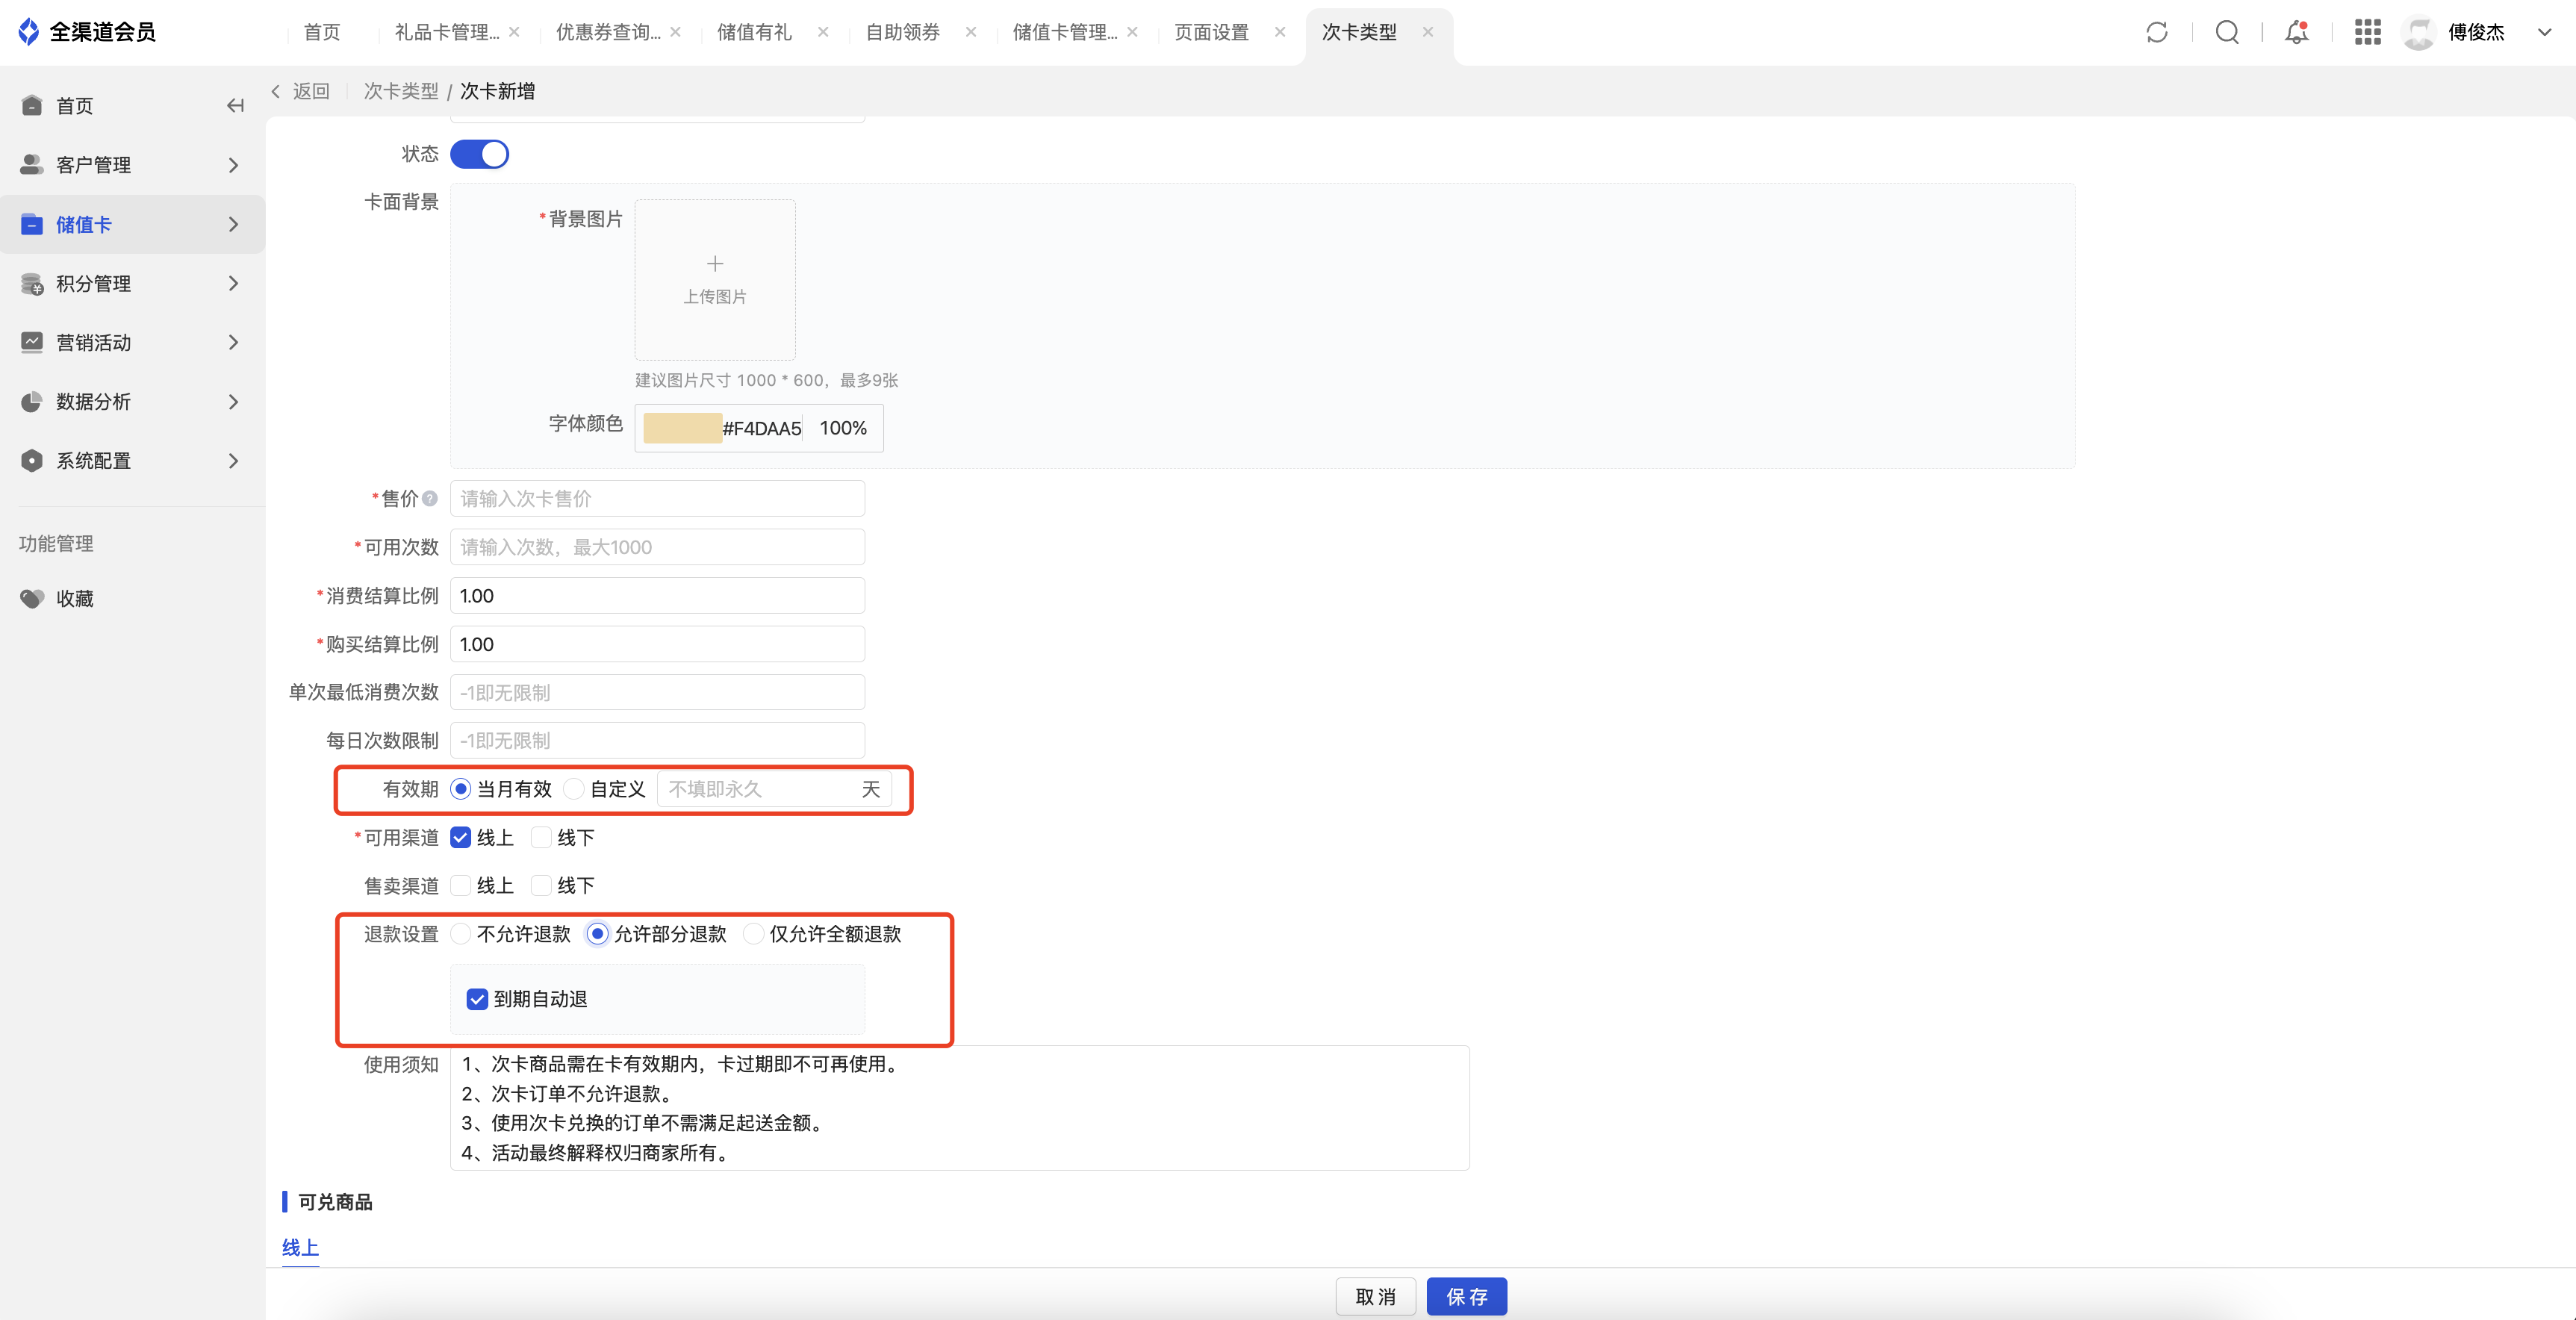Click the 积分管理 coins icon
Viewport: 2576px width, 1320px height.
(32, 283)
